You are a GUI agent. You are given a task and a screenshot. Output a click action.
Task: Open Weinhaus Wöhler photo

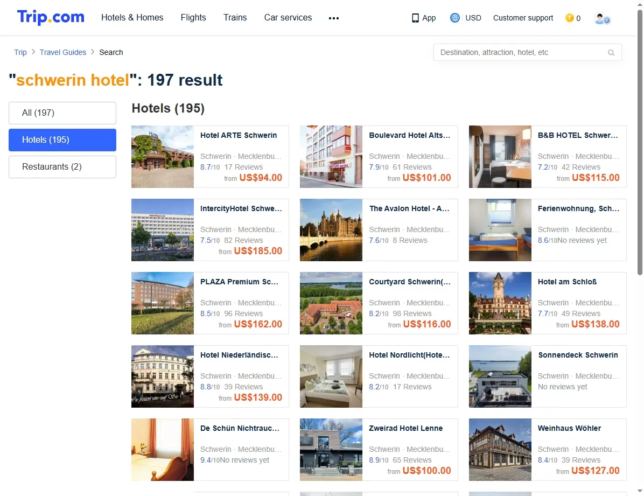click(x=500, y=450)
